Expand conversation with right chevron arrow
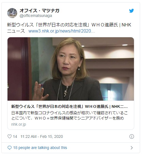 (x=132, y=148)
